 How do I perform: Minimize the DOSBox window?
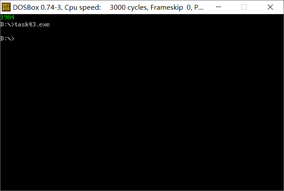point(219,7)
